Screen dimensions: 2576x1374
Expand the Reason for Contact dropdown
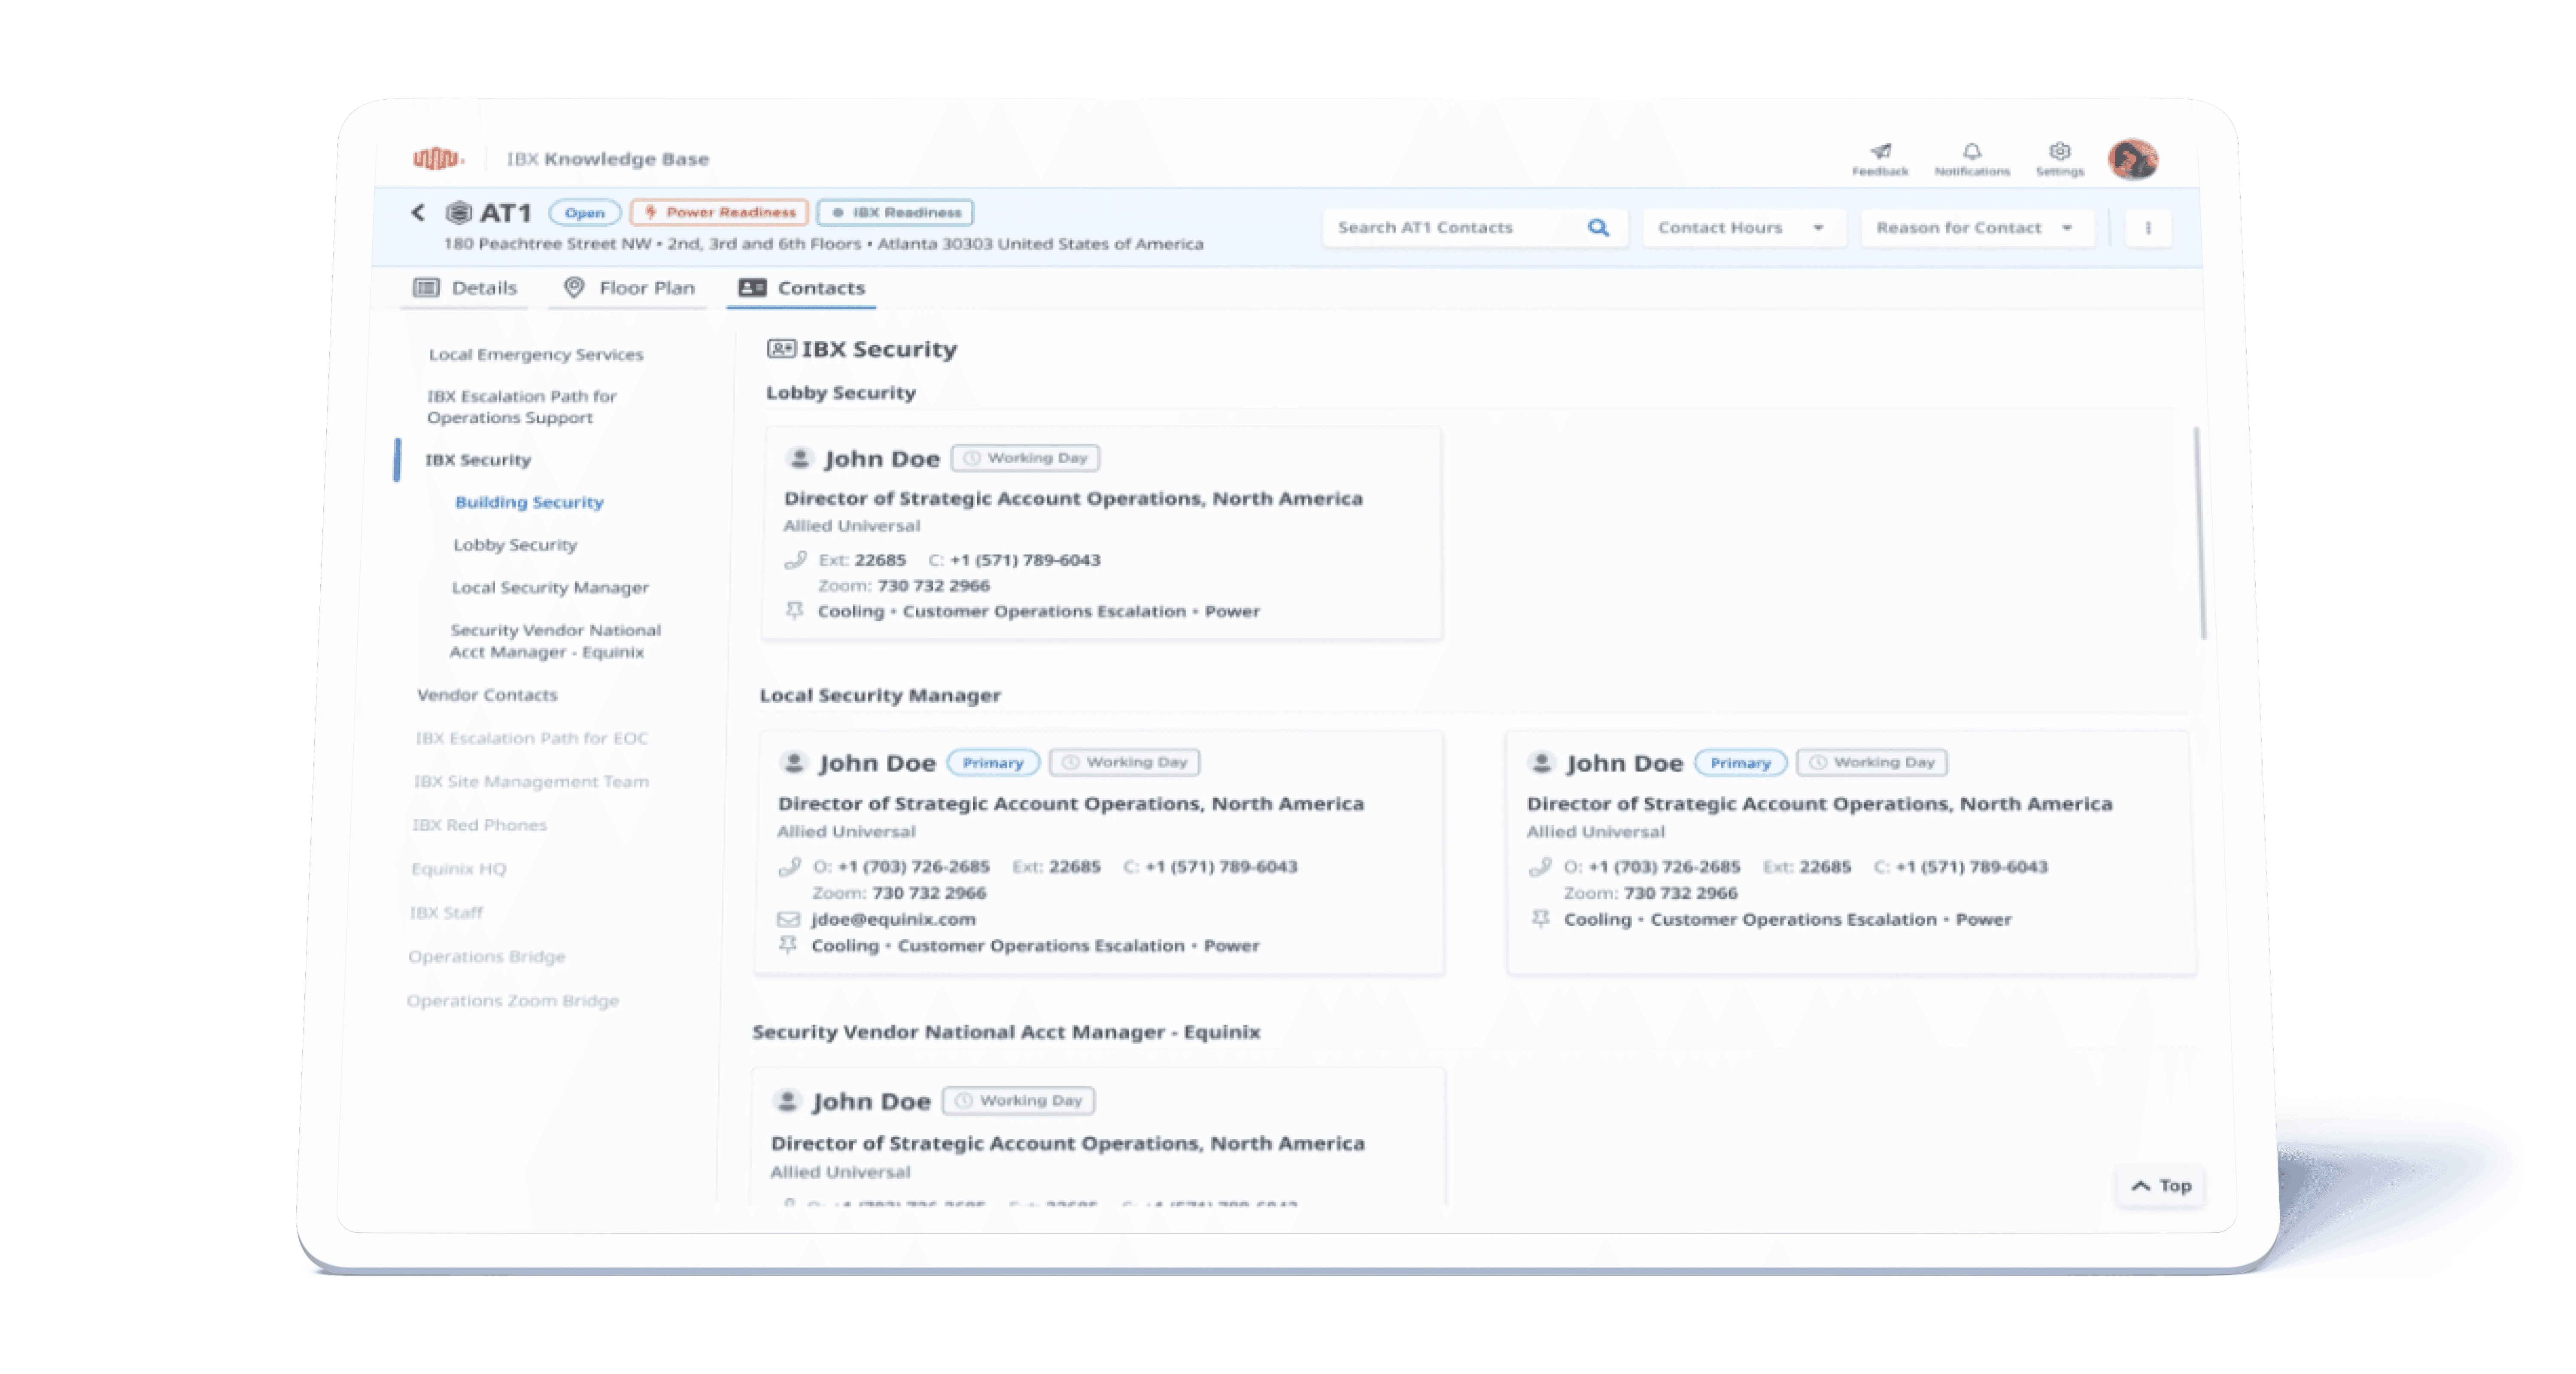[1977, 228]
